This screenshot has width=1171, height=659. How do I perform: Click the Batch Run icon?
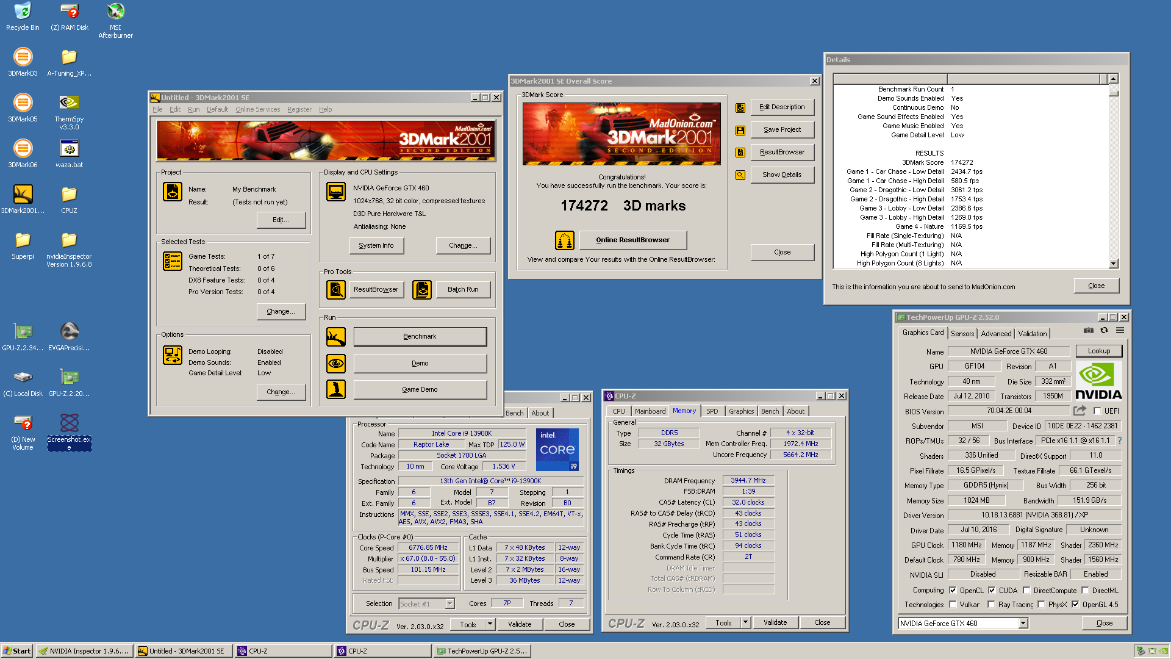pyautogui.click(x=422, y=290)
